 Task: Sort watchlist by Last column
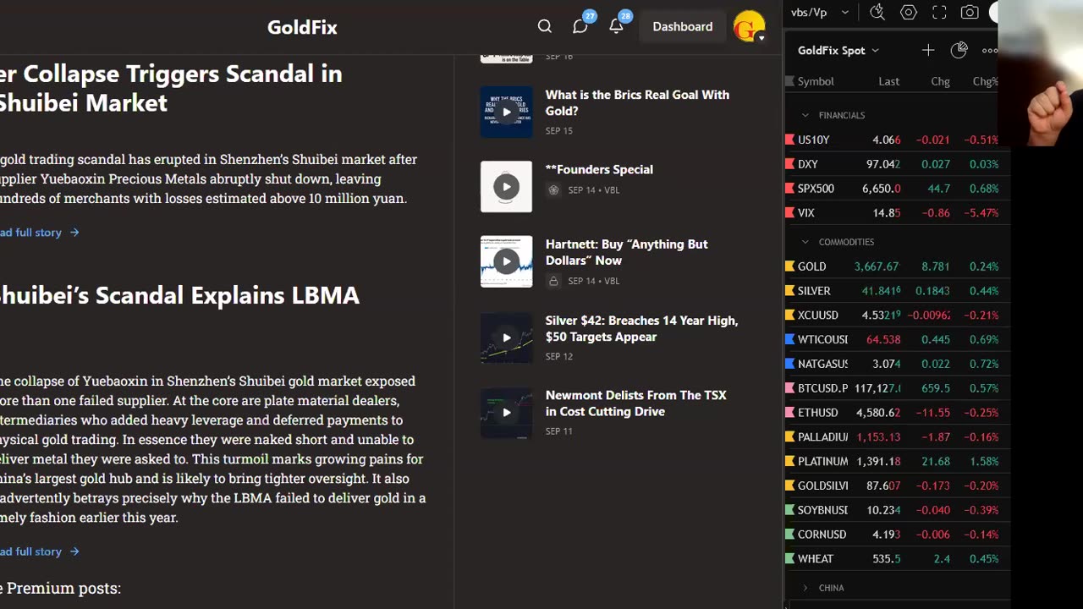[x=888, y=81]
